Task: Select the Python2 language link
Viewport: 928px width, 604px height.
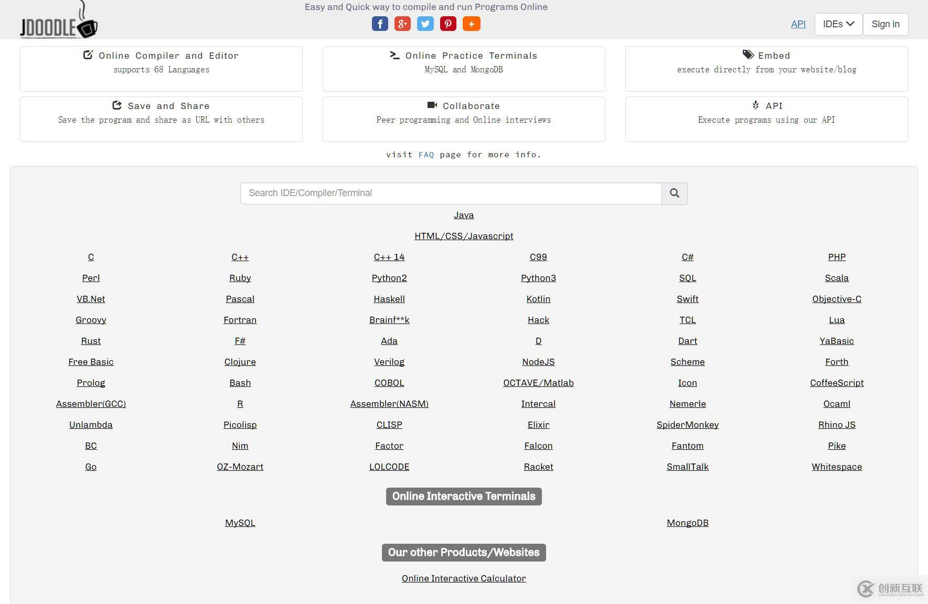Action: tap(389, 278)
